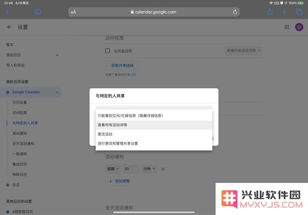Click 生日 green color dot
This screenshot has height=215, width=308.
(8, 185)
